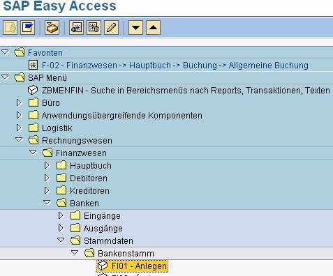The width and height of the screenshot is (333, 276).
Task: Select the Logistik label
Action: point(57,128)
